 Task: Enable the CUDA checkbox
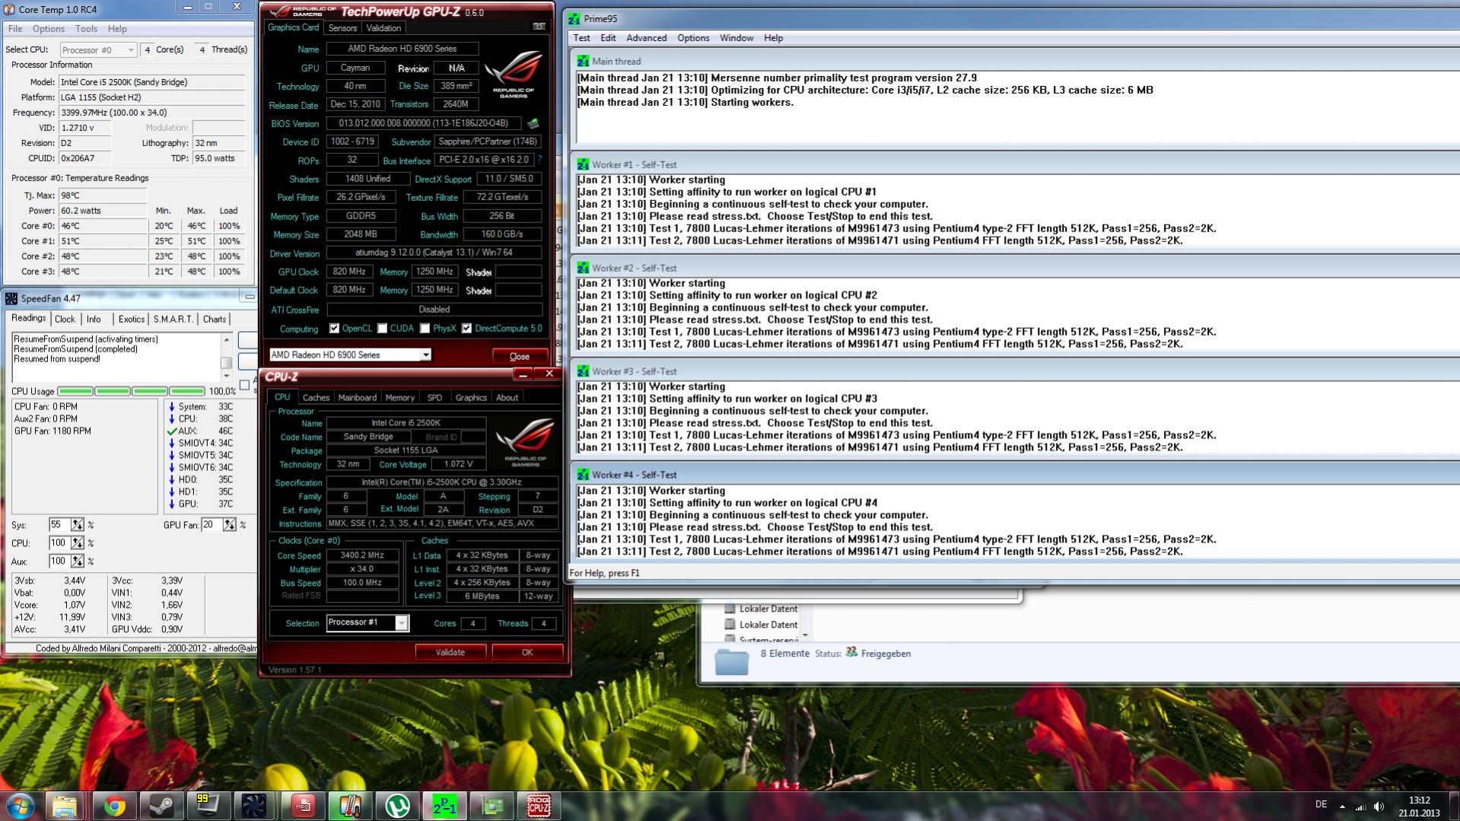pyautogui.click(x=383, y=329)
